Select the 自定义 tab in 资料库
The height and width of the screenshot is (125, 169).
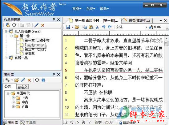pyautogui.click(x=22, y=87)
